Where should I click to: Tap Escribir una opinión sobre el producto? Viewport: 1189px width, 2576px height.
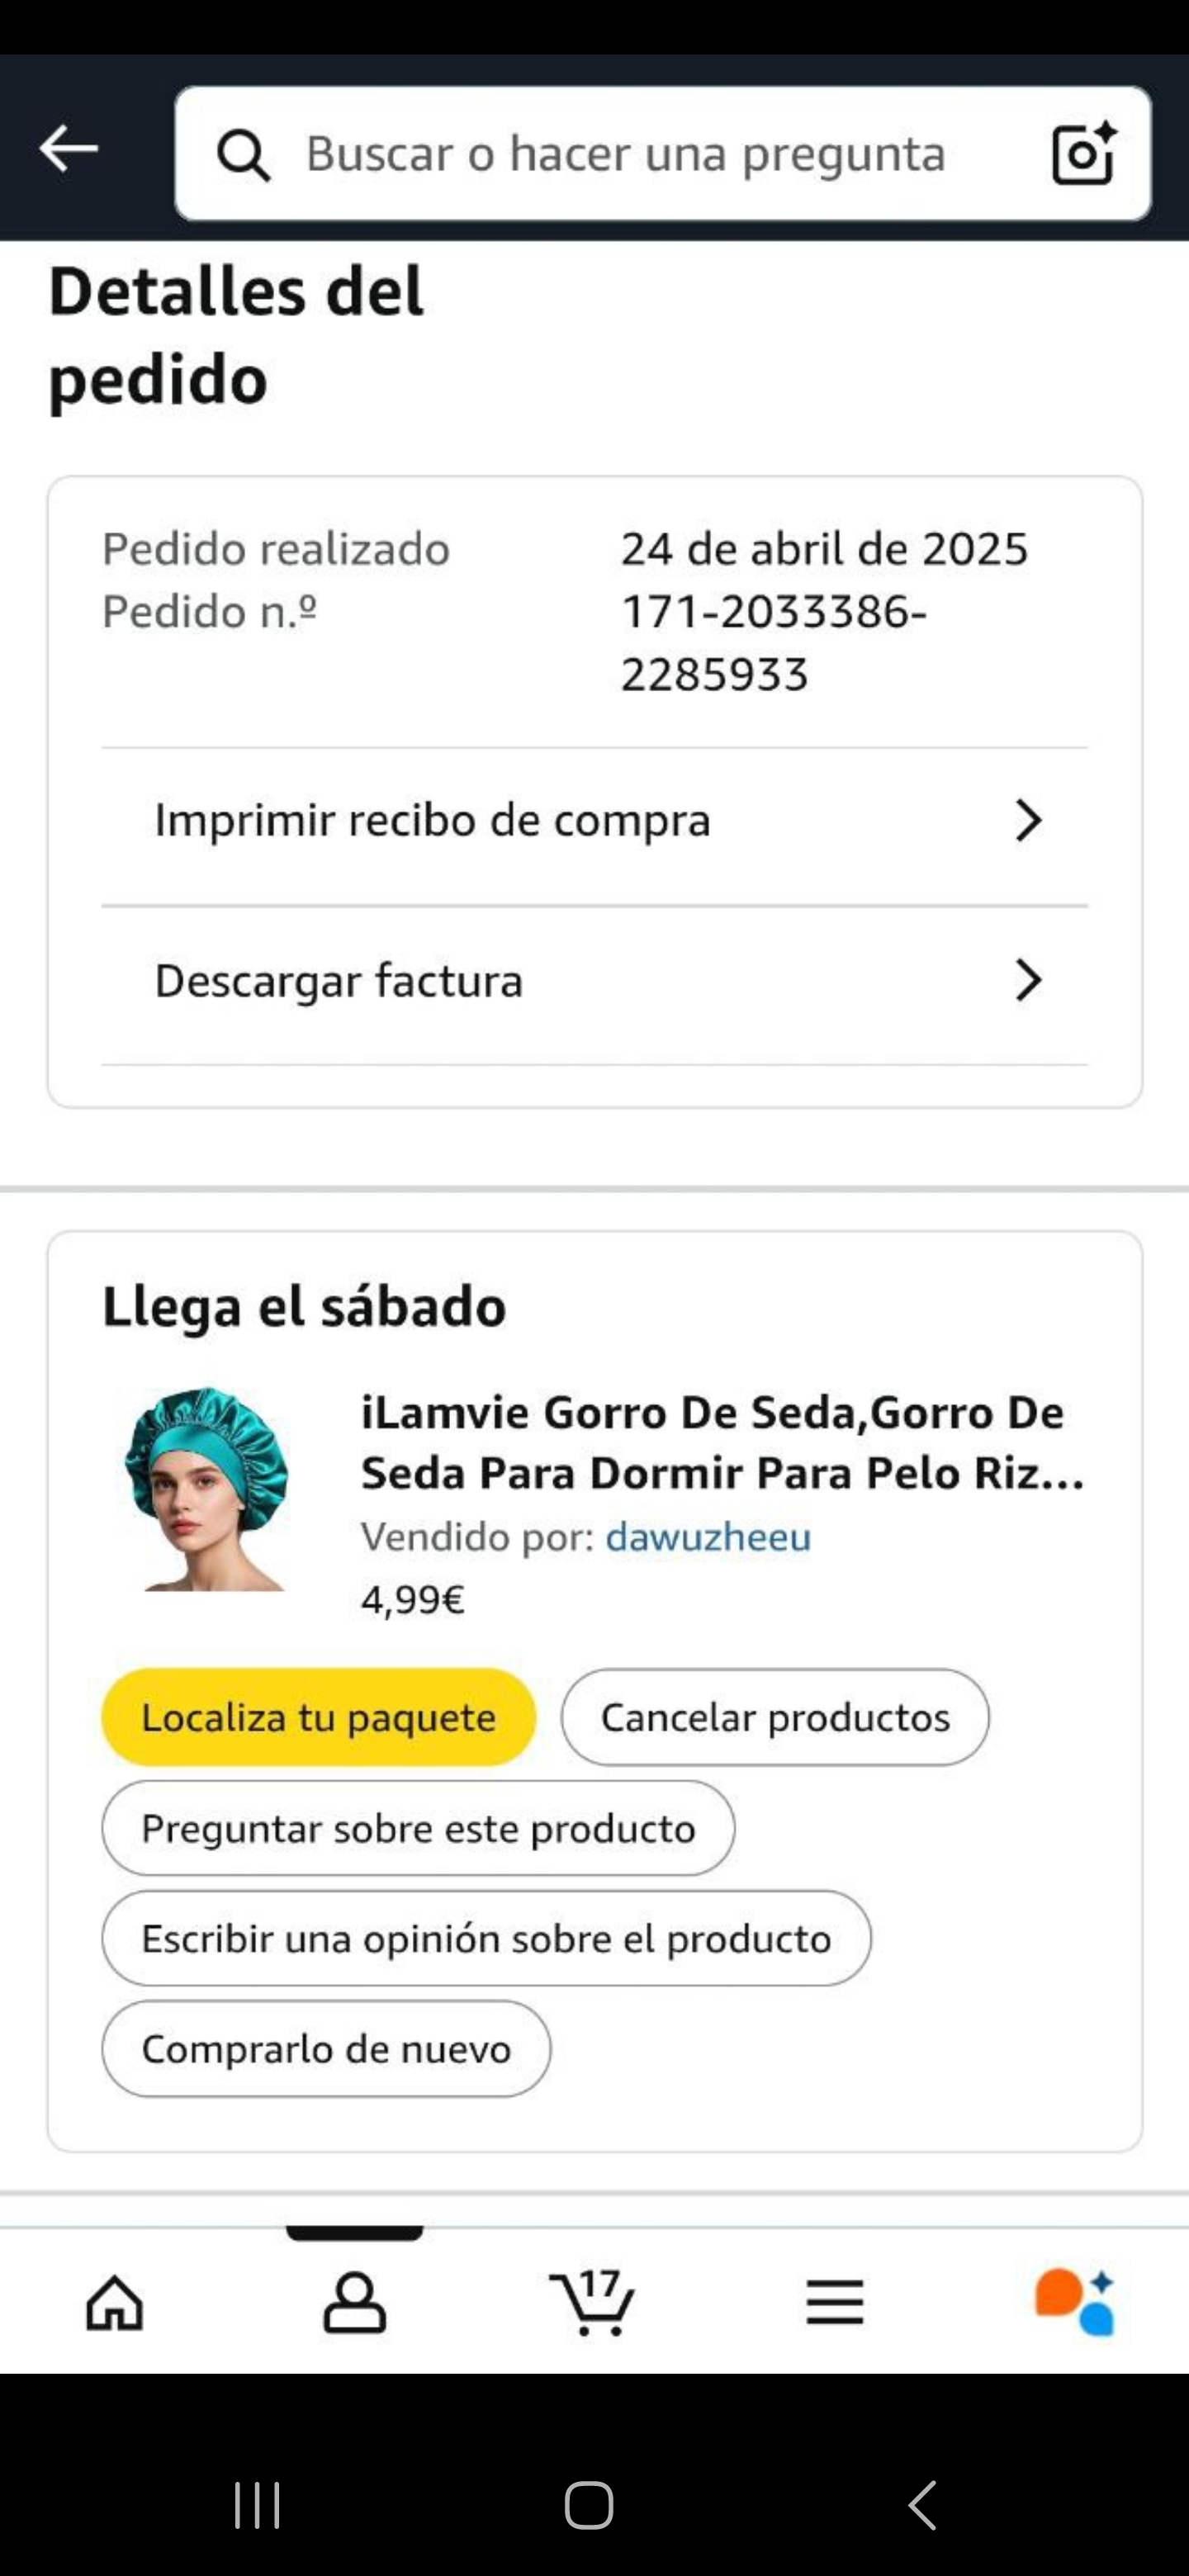[x=486, y=1938]
